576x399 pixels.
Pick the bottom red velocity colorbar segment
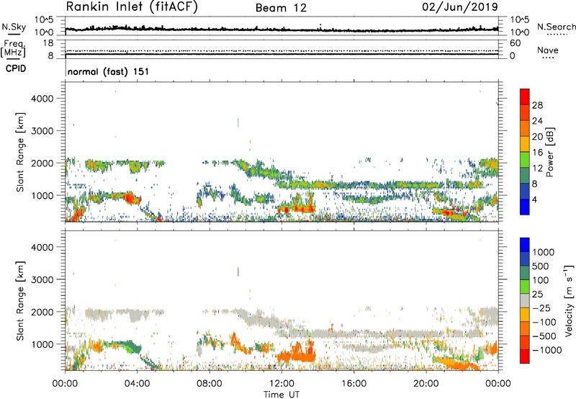click(x=525, y=357)
